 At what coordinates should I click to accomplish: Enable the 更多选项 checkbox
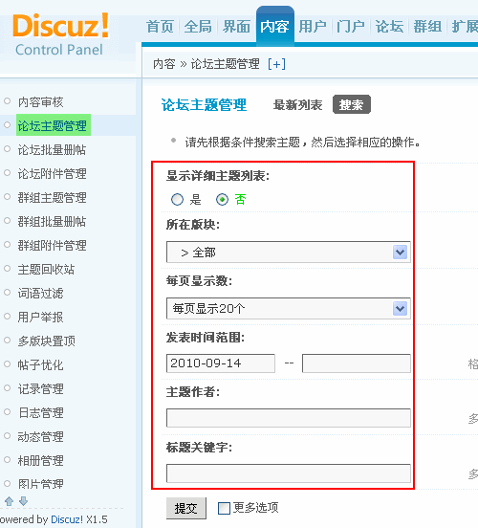point(224,508)
